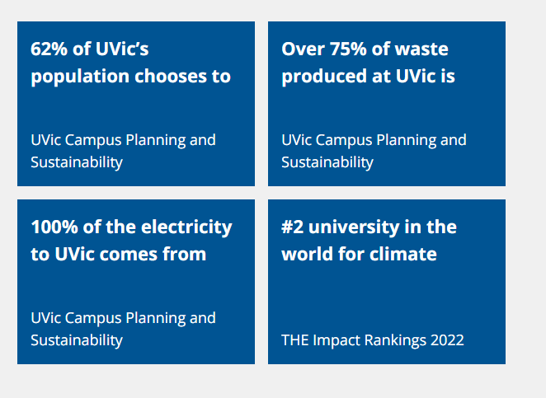546x398 pixels.
Task: Click the word 'Sustainability' in the electricity card
Action: (77, 340)
